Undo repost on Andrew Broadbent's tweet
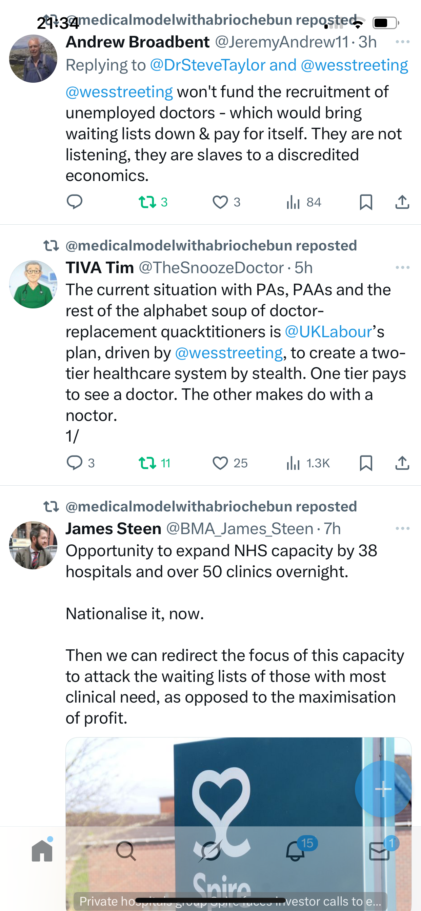The height and width of the screenshot is (911, 421). tap(147, 202)
